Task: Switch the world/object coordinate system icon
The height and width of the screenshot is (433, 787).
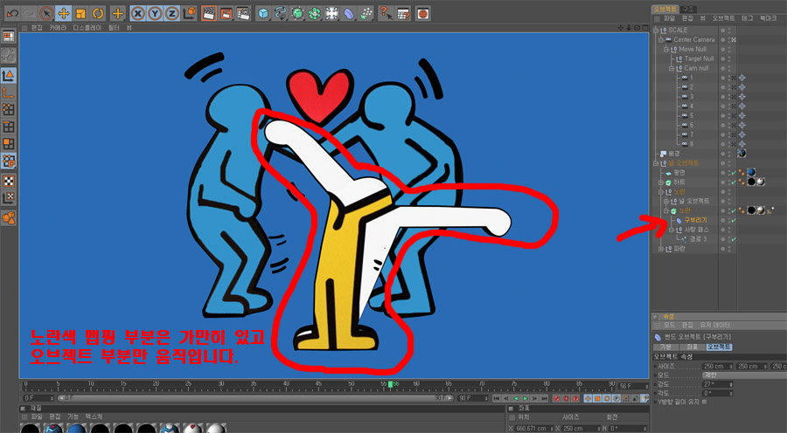Action: click(x=189, y=14)
